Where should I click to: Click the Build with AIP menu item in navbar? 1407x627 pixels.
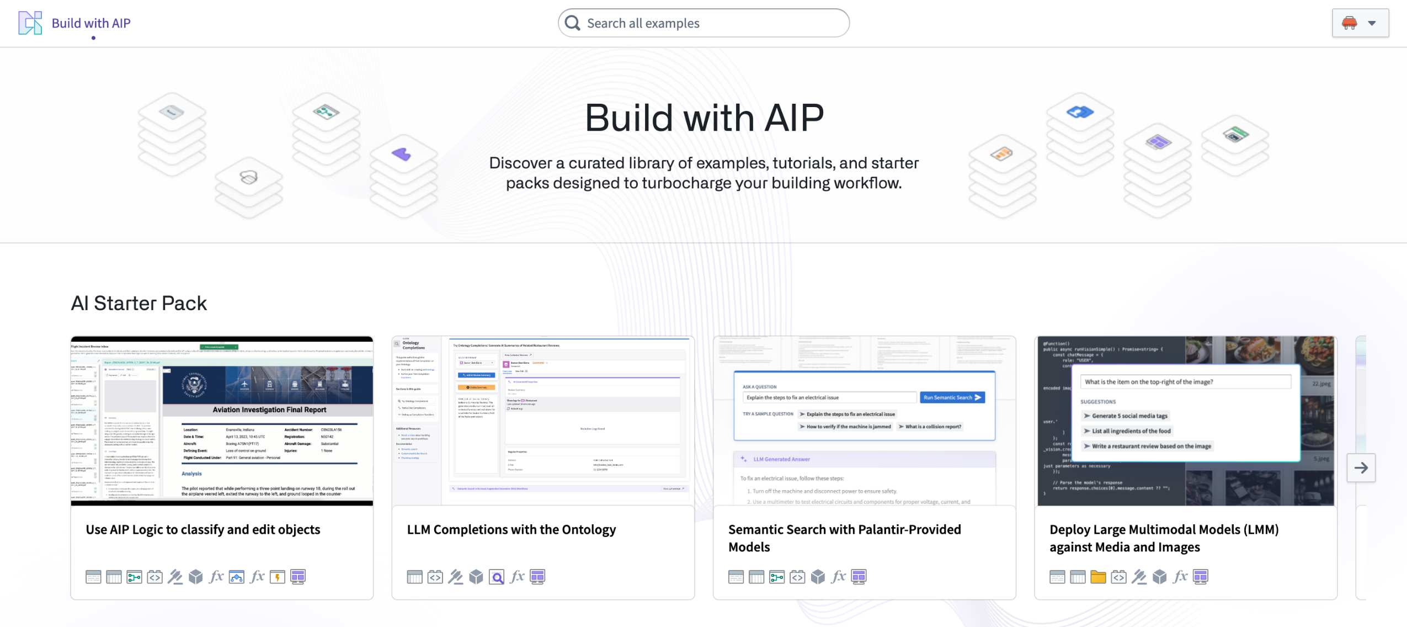pos(90,23)
